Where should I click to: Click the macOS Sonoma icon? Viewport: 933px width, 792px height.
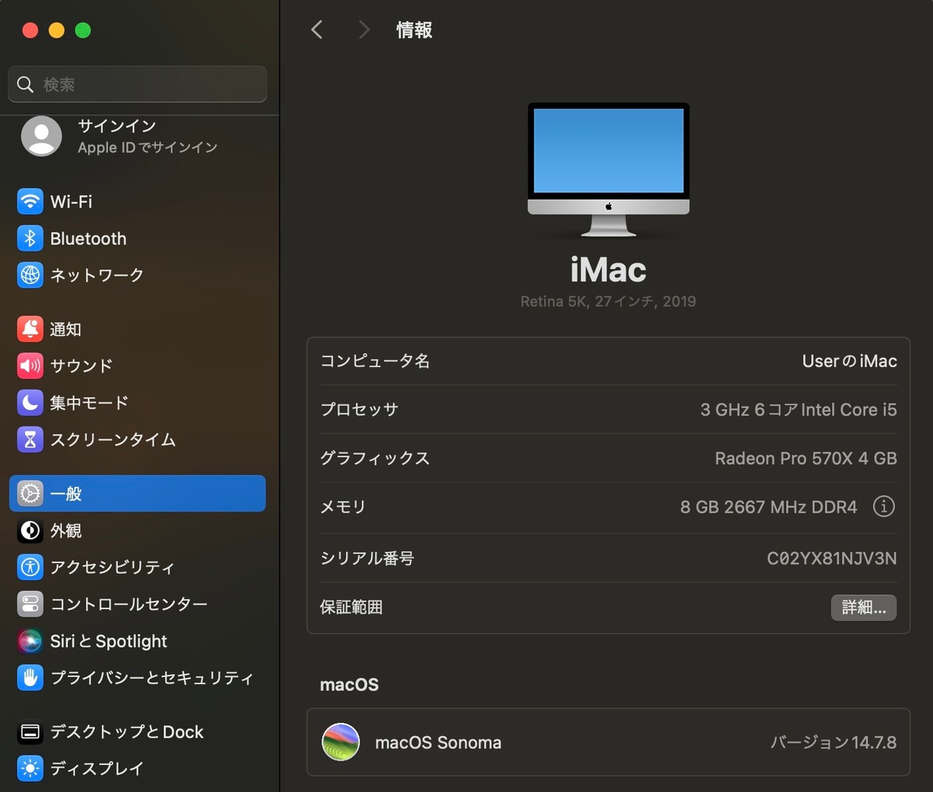click(340, 742)
